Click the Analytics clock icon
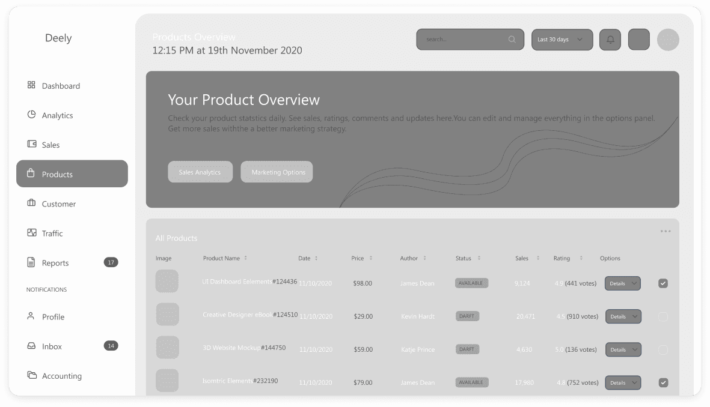The height and width of the screenshot is (407, 710). 32,115
